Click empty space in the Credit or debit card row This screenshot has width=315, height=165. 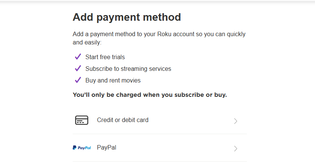pyautogui.click(x=189, y=121)
